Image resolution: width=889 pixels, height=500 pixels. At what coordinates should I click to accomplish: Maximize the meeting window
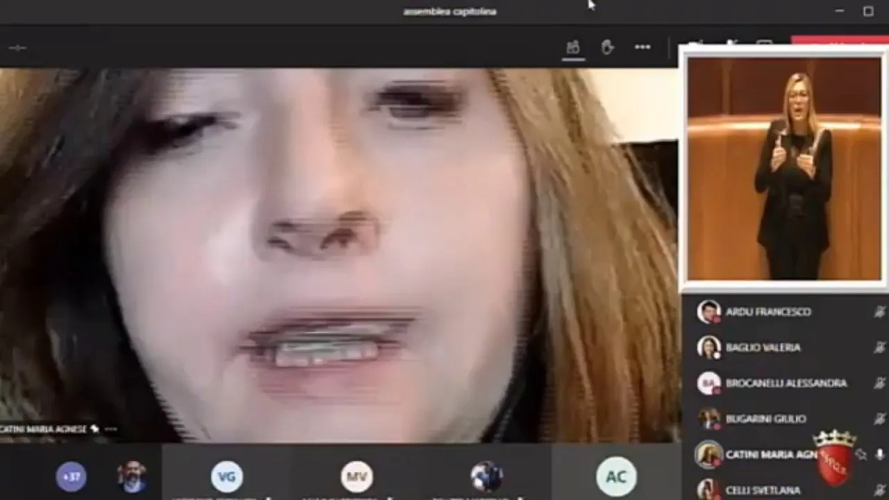click(x=868, y=11)
